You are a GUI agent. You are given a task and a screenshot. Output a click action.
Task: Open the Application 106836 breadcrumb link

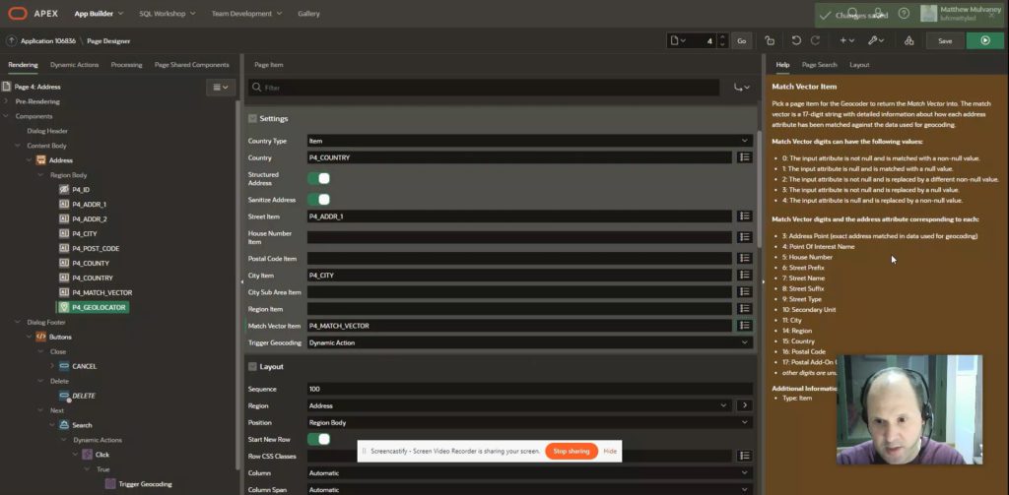point(48,40)
